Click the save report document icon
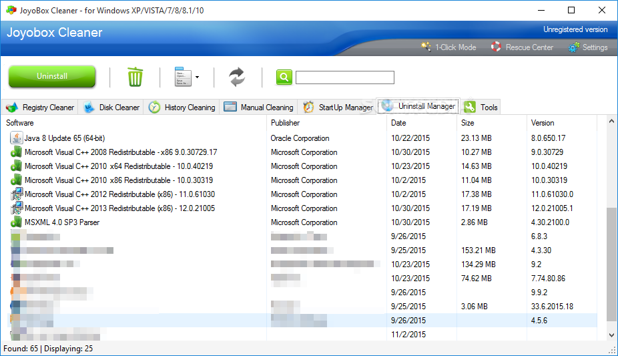Image resolution: width=618 pixels, height=356 pixels. 183,77
